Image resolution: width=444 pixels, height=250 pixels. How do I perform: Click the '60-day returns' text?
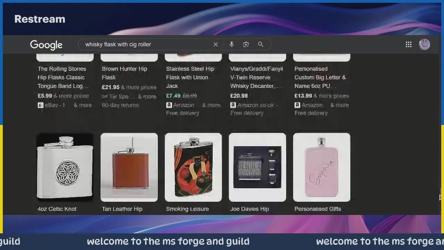tap(120, 105)
